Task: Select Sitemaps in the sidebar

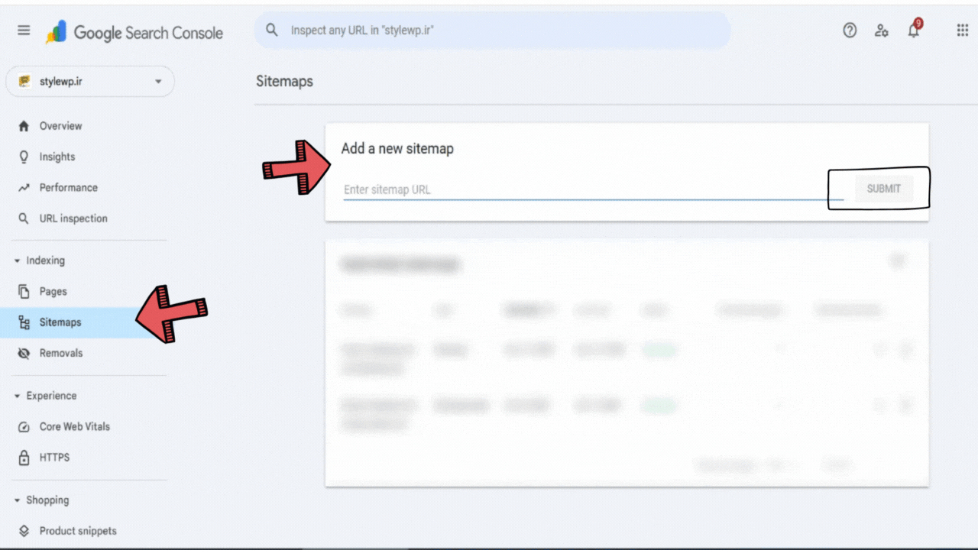Action: tap(60, 322)
